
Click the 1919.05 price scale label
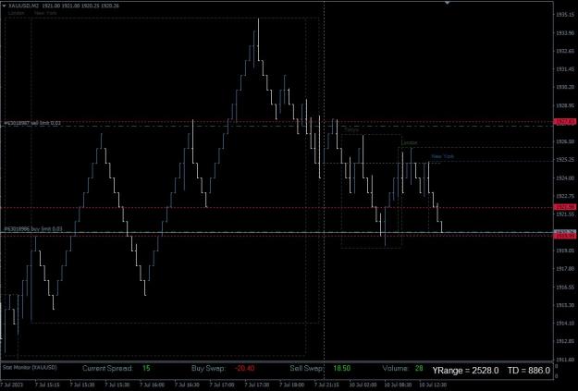pos(565,250)
